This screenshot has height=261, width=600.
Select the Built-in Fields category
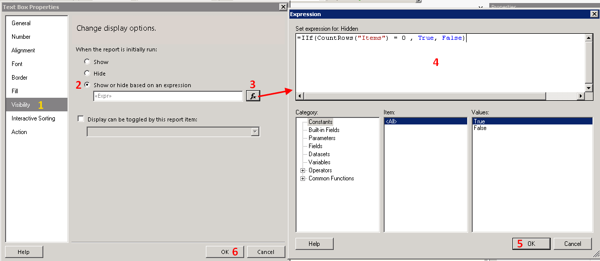coord(324,130)
